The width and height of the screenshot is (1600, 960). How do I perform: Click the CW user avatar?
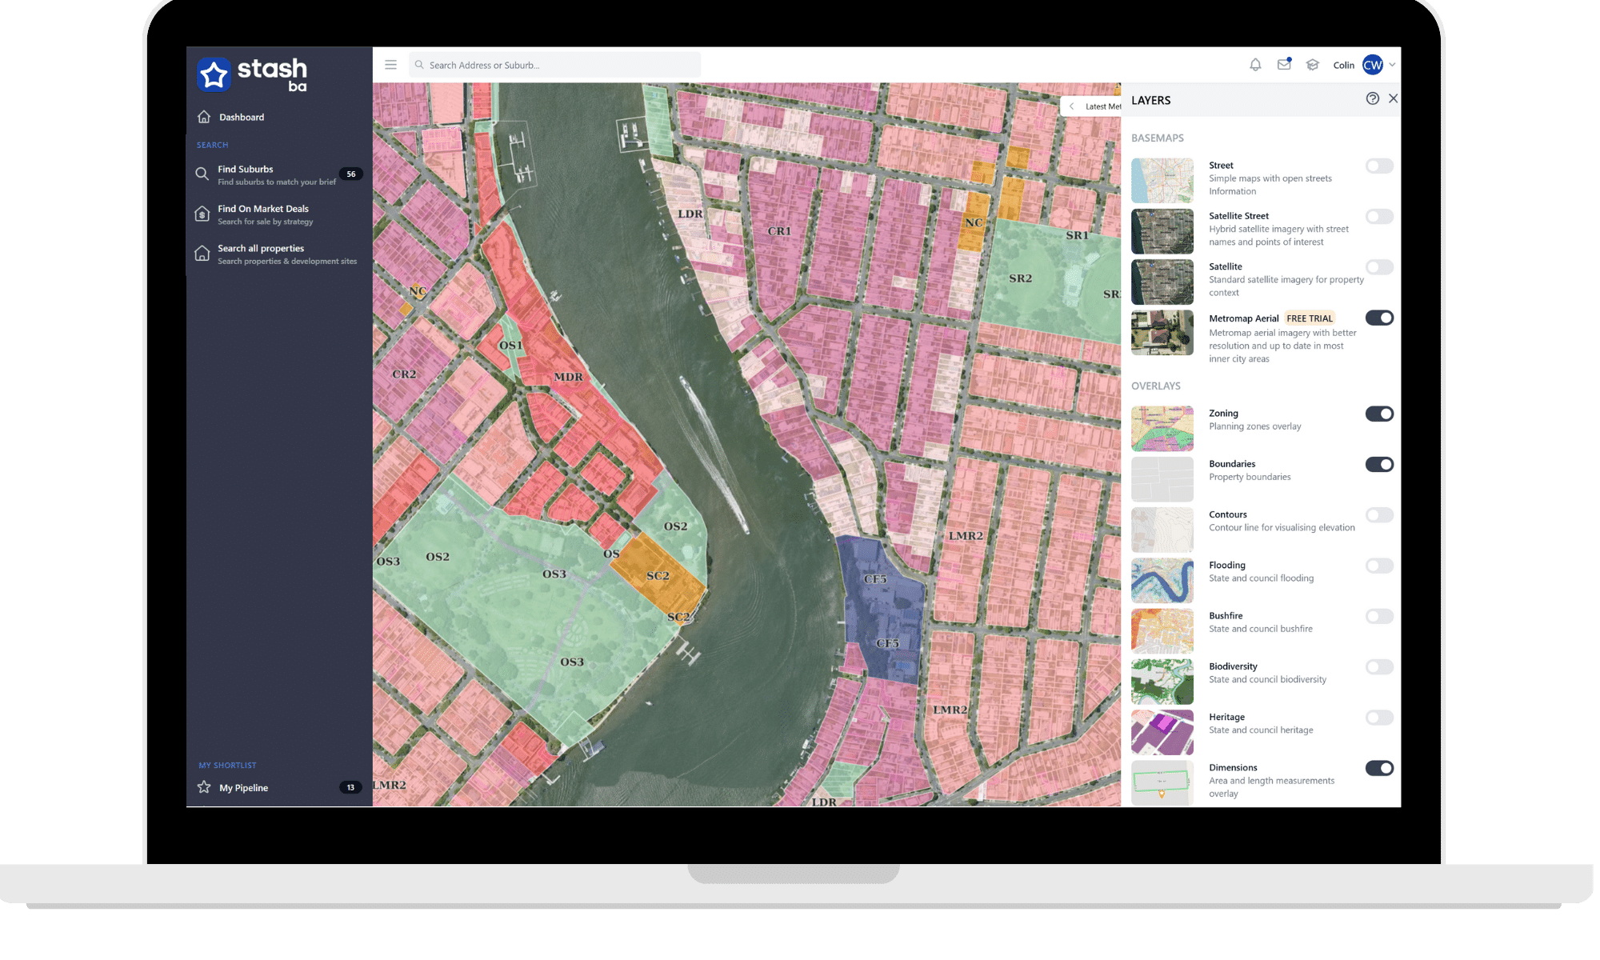tap(1373, 65)
